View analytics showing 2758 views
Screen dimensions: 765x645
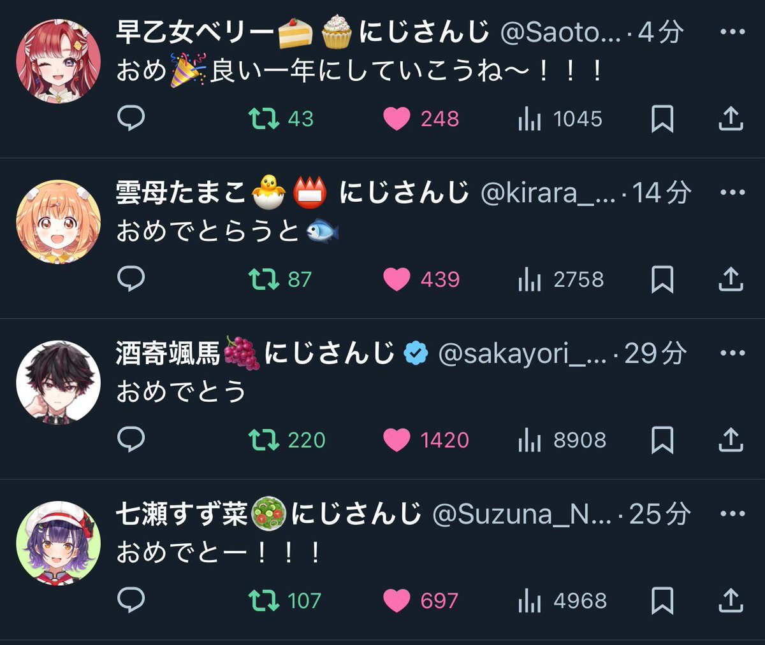(560, 279)
